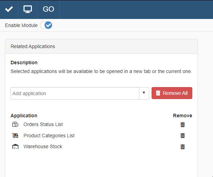Screen dimensions: 213x177
Task: Select the Orders Status List entry name
Action: click(x=43, y=124)
